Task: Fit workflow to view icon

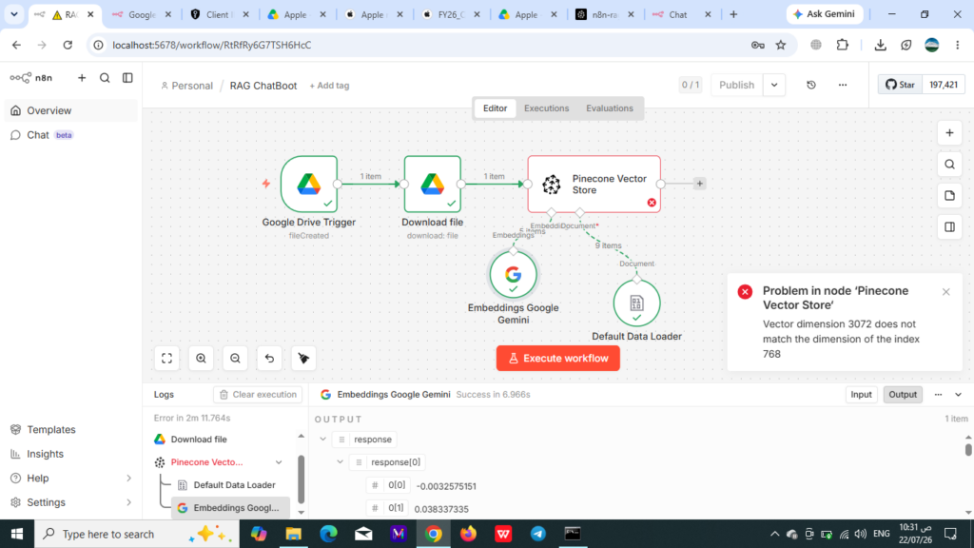Action: pos(167,359)
